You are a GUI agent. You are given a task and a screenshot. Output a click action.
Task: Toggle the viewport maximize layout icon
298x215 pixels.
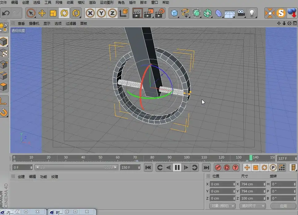[295, 23]
